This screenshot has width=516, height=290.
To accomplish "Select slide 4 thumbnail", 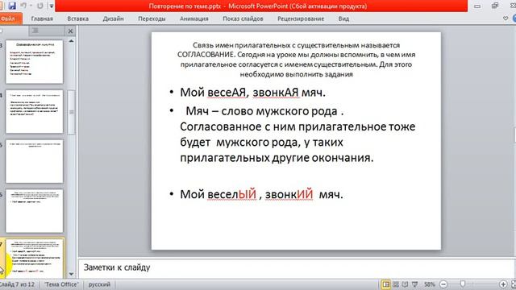I will 34,111.
